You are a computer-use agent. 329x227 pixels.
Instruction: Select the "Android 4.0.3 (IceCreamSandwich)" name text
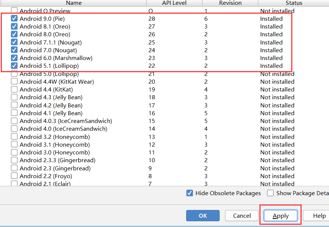66,121
